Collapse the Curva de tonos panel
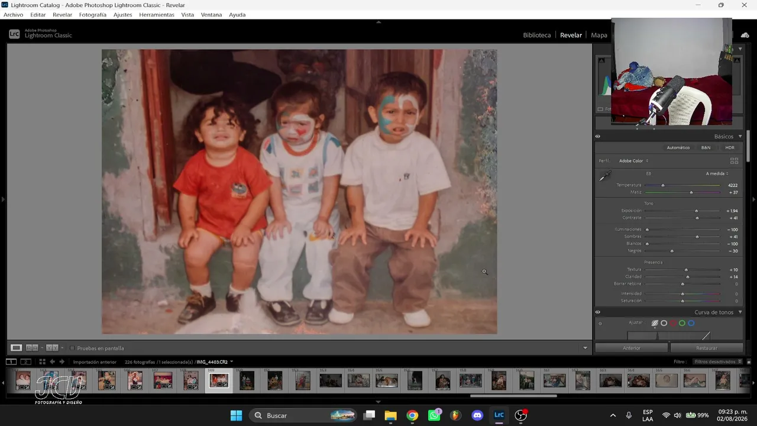The width and height of the screenshot is (757, 426). (740, 312)
